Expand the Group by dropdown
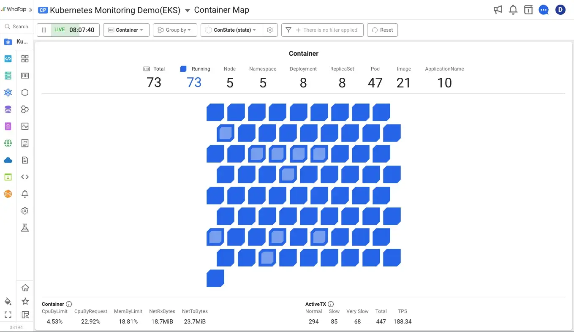Image resolution: width=574 pixels, height=332 pixels. click(x=174, y=30)
